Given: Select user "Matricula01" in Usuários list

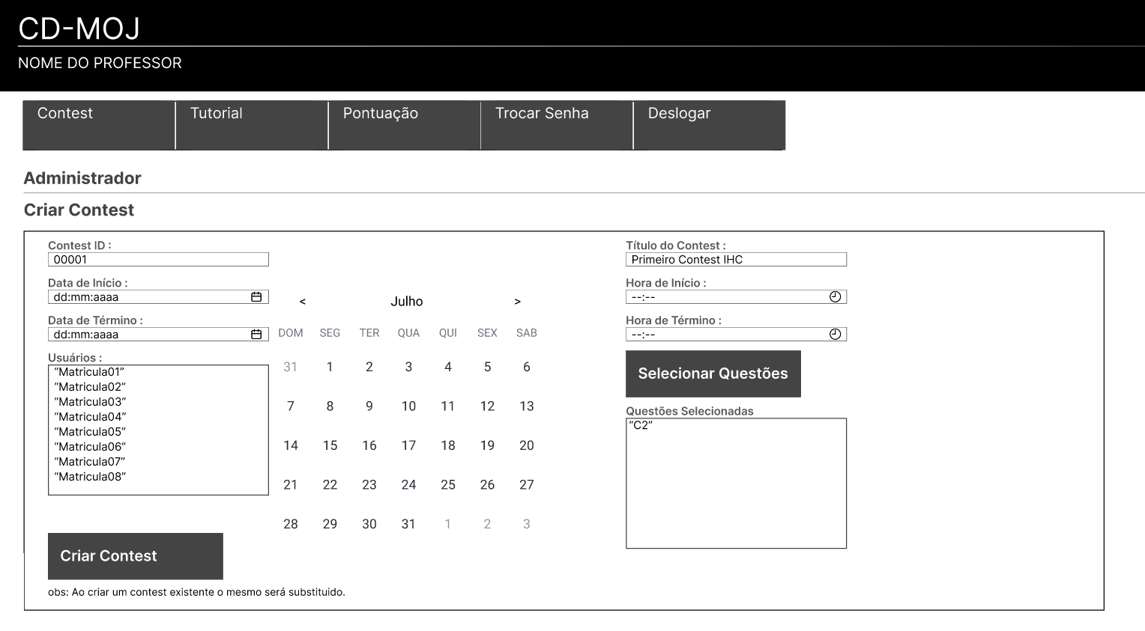Looking at the screenshot, I should [x=89, y=372].
